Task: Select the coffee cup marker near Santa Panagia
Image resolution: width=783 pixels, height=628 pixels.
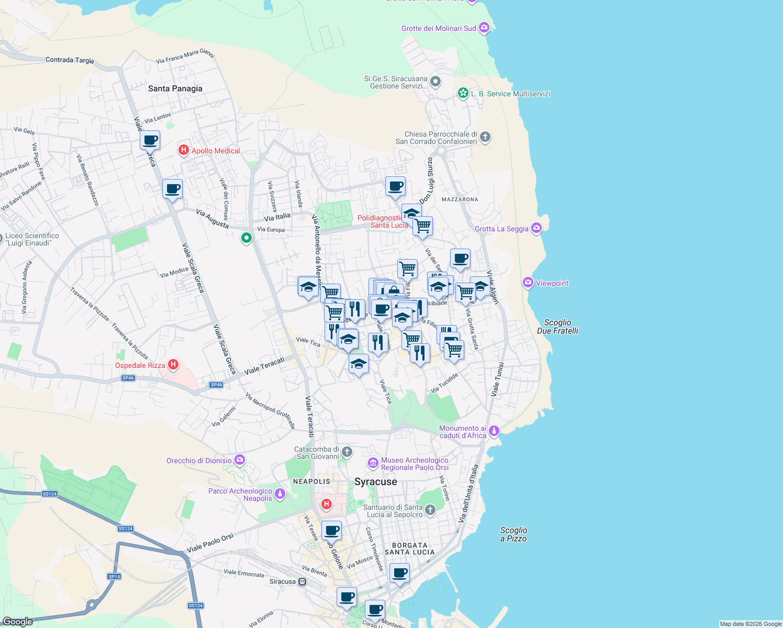Action: click(150, 140)
